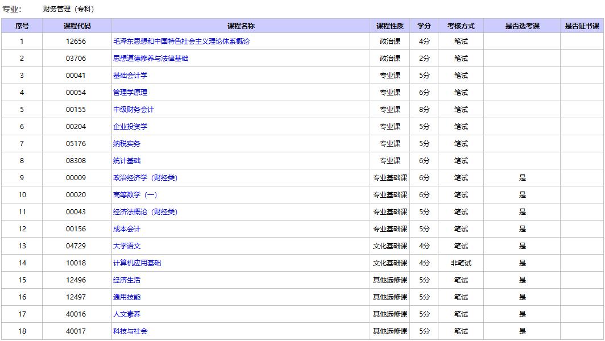Select the 科技与社会 course link
The width and height of the screenshot is (605, 341).
(130, 331)
